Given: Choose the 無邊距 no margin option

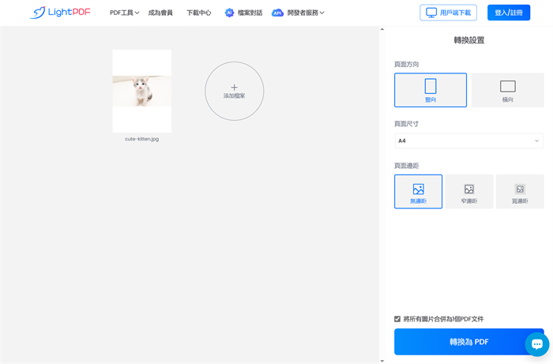Looking at the screenshot, I should (x=418, y=192).
